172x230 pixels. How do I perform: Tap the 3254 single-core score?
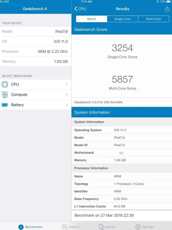[122, 48]
